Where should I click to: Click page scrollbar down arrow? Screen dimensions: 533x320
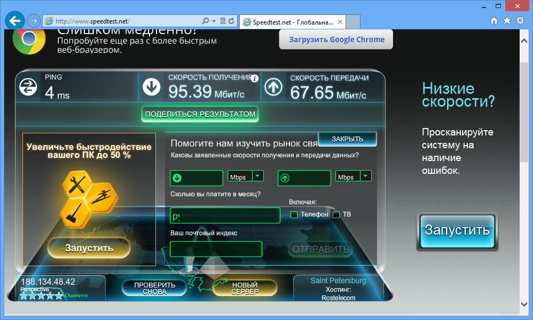point(524,305)
